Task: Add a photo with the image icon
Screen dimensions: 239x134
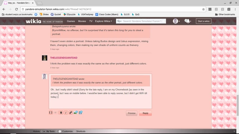Action: coord(75,112)
